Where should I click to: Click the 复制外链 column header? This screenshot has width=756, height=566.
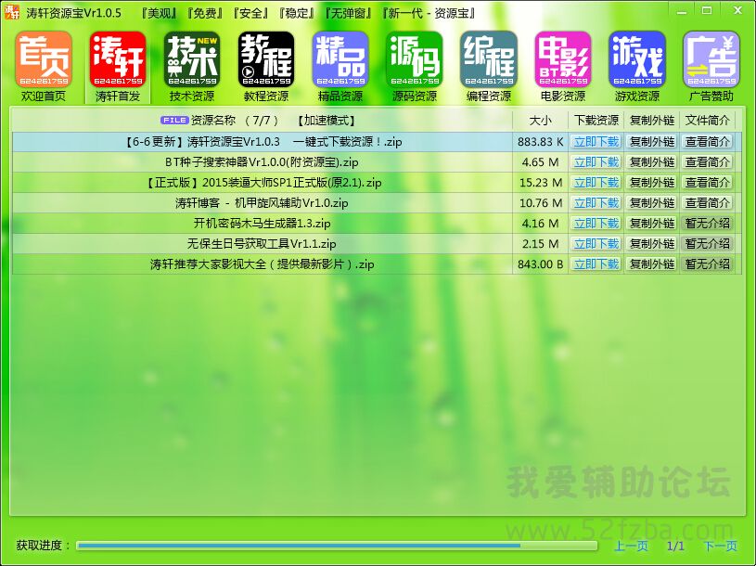652,120
